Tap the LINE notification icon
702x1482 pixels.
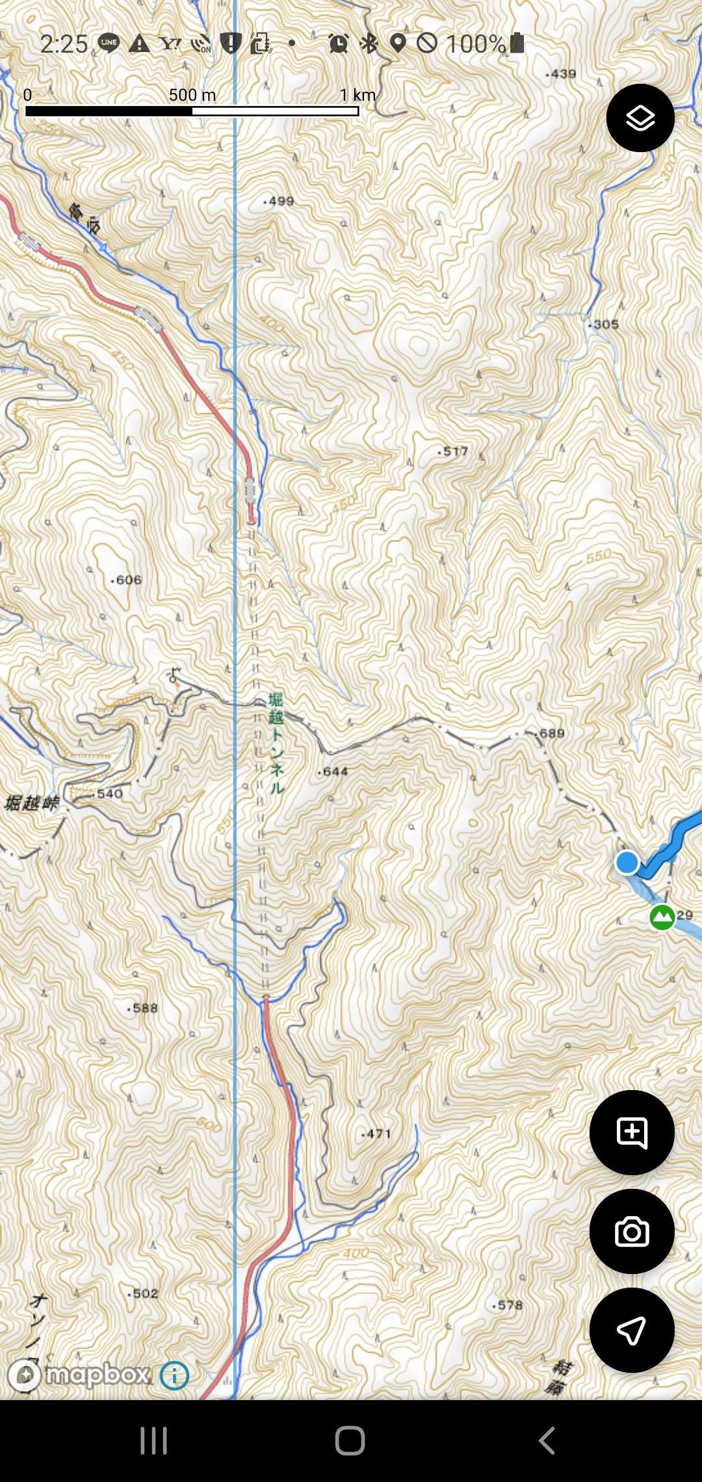109,44
